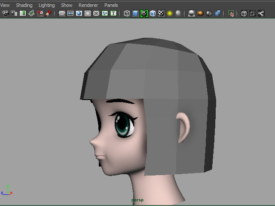
Task: Toggle Isolate Select in the toolbar
Action: (x=231, y=13)
